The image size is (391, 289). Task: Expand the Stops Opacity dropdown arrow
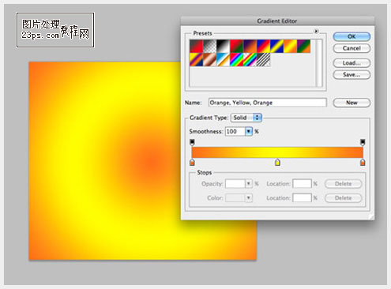pos(249,183)
